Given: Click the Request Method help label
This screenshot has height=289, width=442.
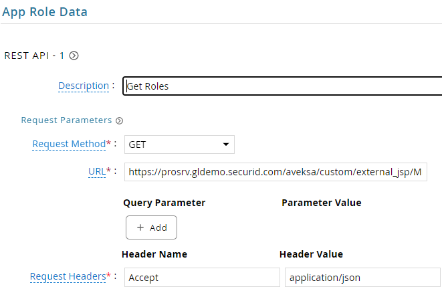Looking at the screenshot, I should click(69, 144).
